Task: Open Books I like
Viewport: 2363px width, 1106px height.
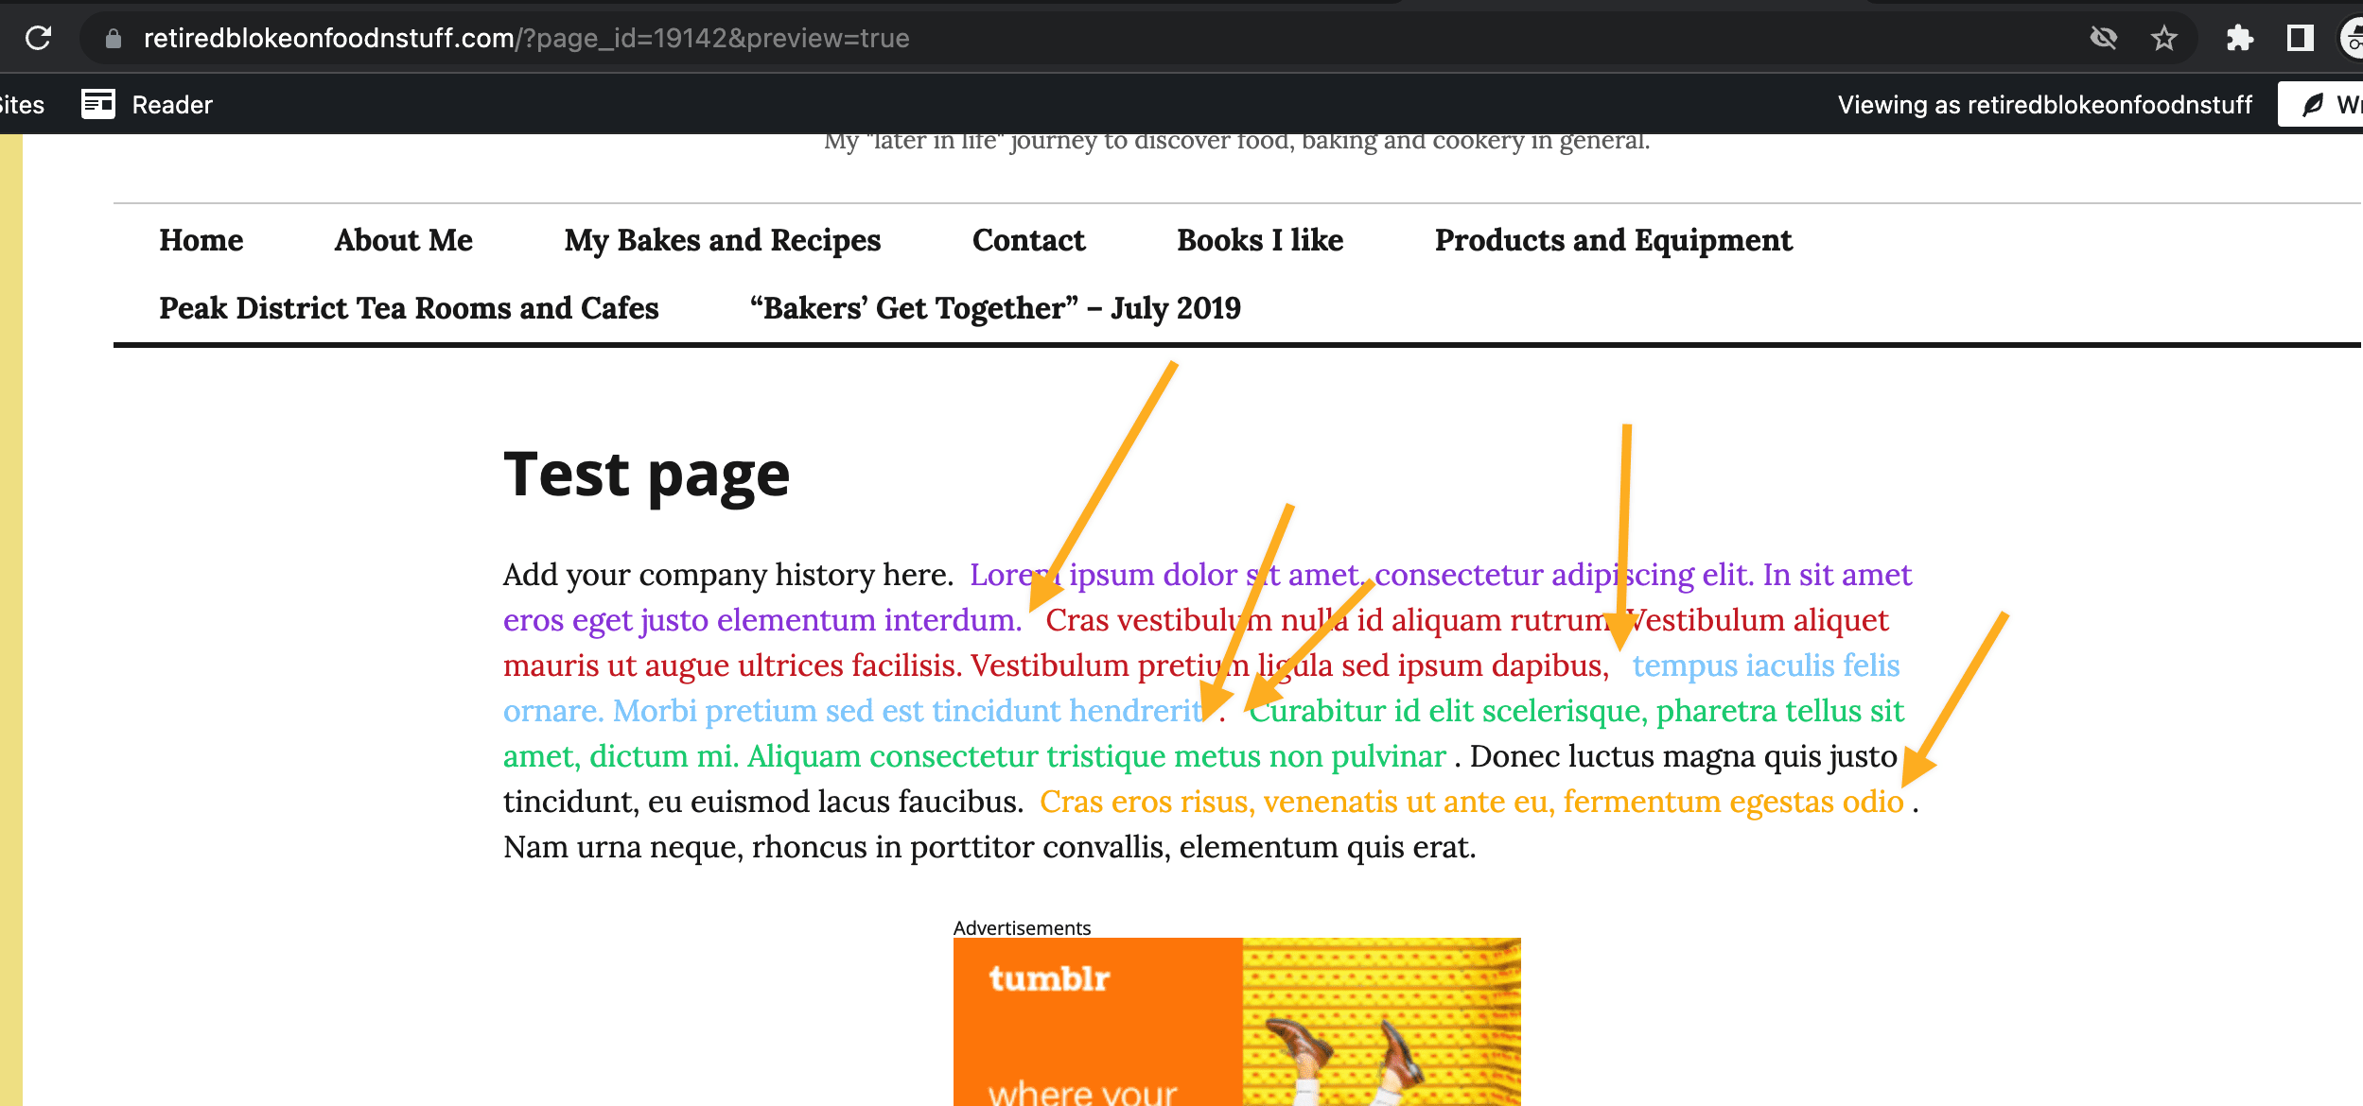Action: tap(1259, 241)
